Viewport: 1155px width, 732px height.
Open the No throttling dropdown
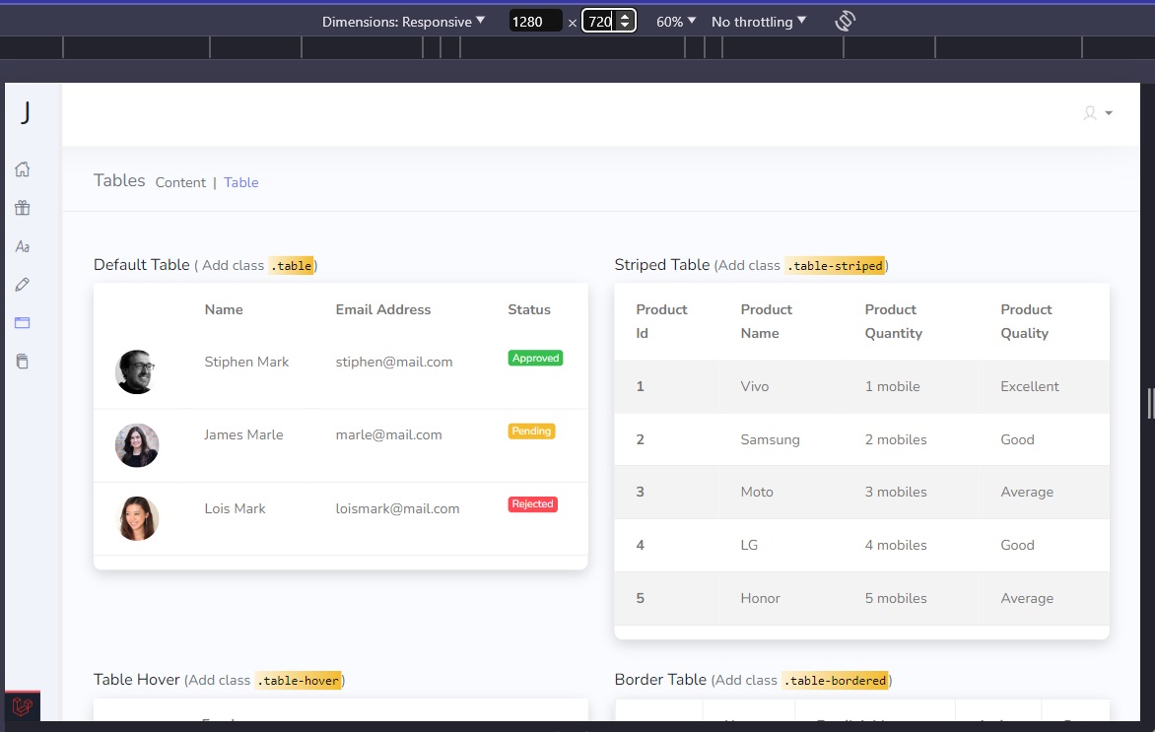(759, 20)
